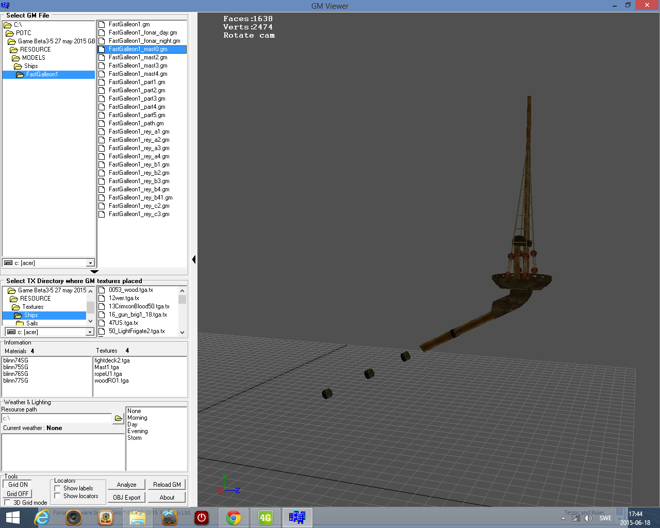
Task: Click Reload GM button
Action: (x=167, y=485)
